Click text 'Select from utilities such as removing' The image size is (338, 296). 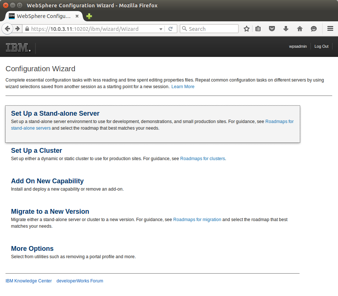click(48, 257)
